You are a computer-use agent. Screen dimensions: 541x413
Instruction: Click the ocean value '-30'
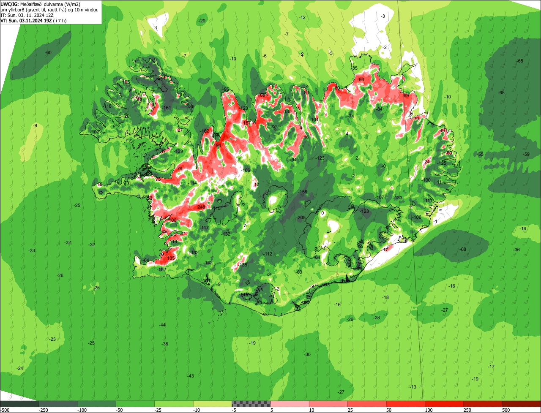point(307,354)
